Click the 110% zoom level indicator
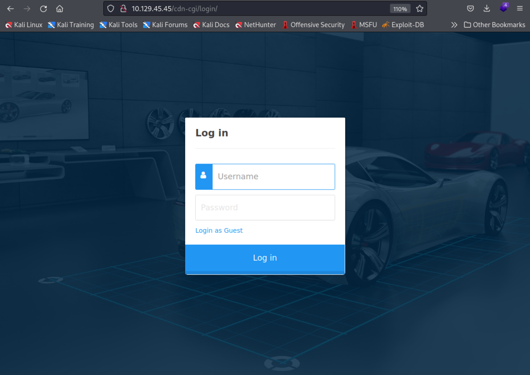This screenshot has width=530, height=375. [x=400, y=9]
